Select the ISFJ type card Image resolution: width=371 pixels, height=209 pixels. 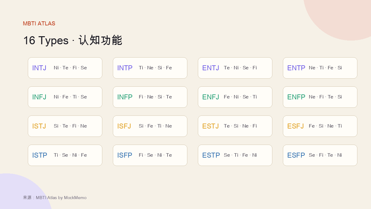[150, 126]
